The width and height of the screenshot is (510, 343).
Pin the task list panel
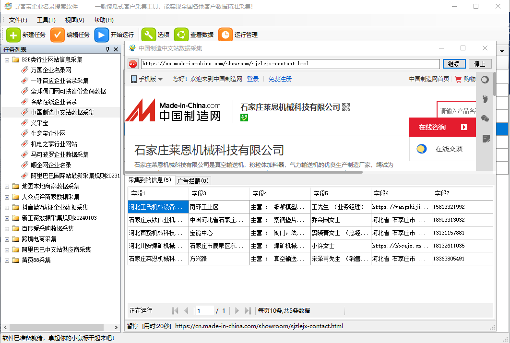[107, 49]
